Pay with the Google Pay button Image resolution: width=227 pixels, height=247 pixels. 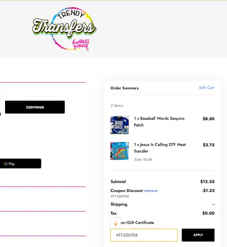[x=20, y=163]
